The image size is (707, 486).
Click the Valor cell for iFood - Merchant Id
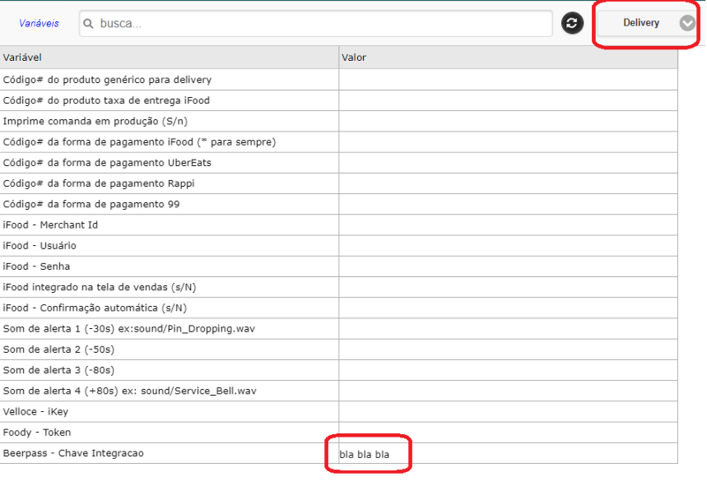pyautogui.click(x=508, y=225)
